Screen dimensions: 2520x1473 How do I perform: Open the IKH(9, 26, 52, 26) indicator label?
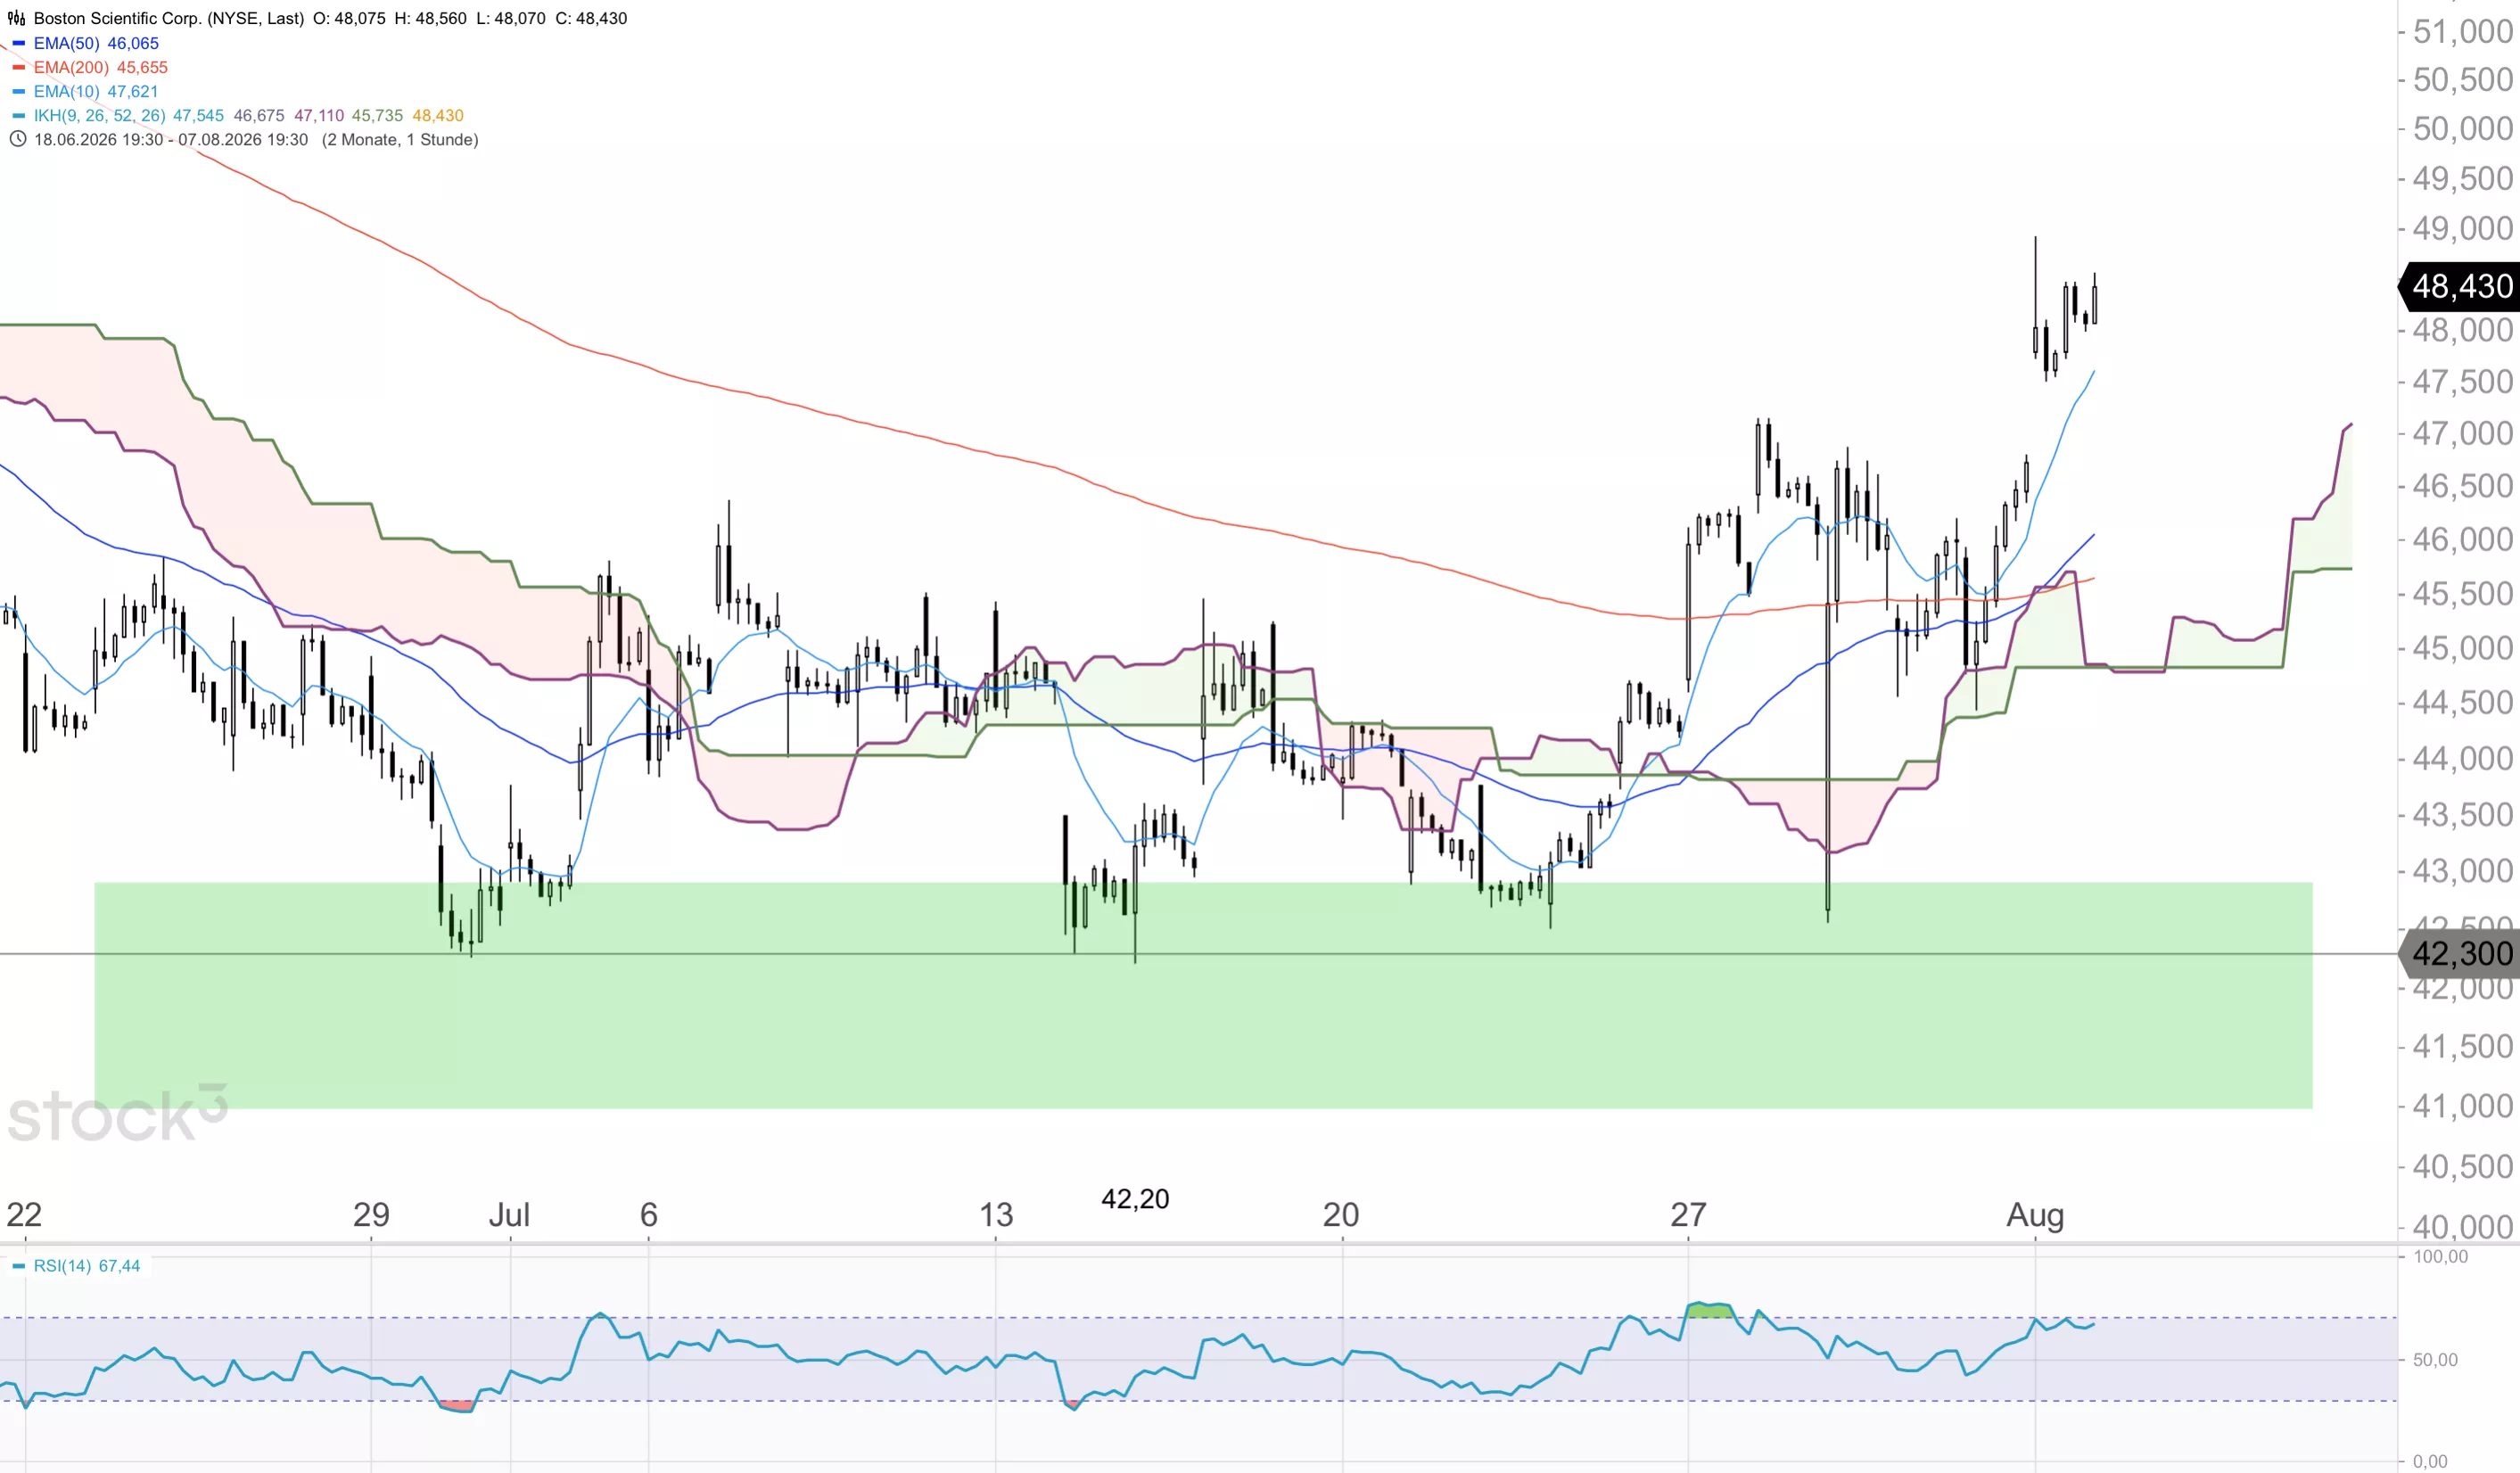coord(99,115)
